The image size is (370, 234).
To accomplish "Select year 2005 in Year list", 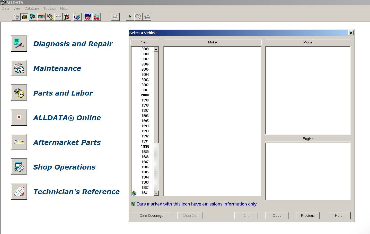I will coord(145,69).
